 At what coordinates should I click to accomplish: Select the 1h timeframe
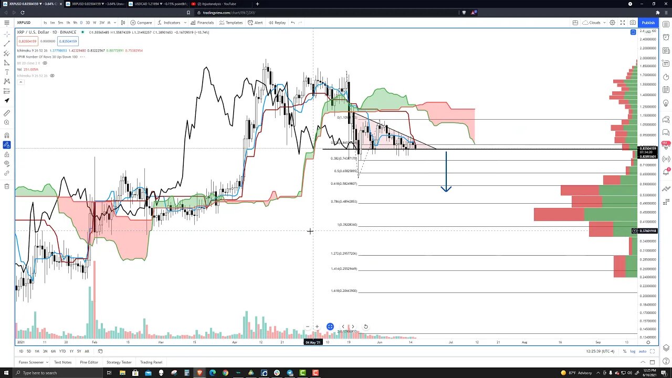[x=68, y=23]
